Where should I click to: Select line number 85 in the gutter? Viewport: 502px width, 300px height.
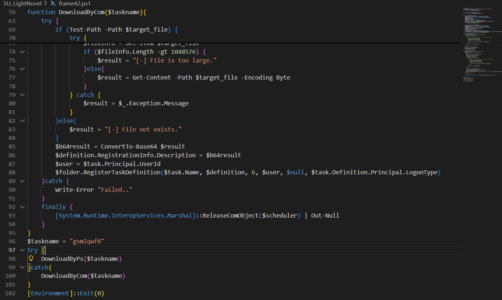coord(12,146)
